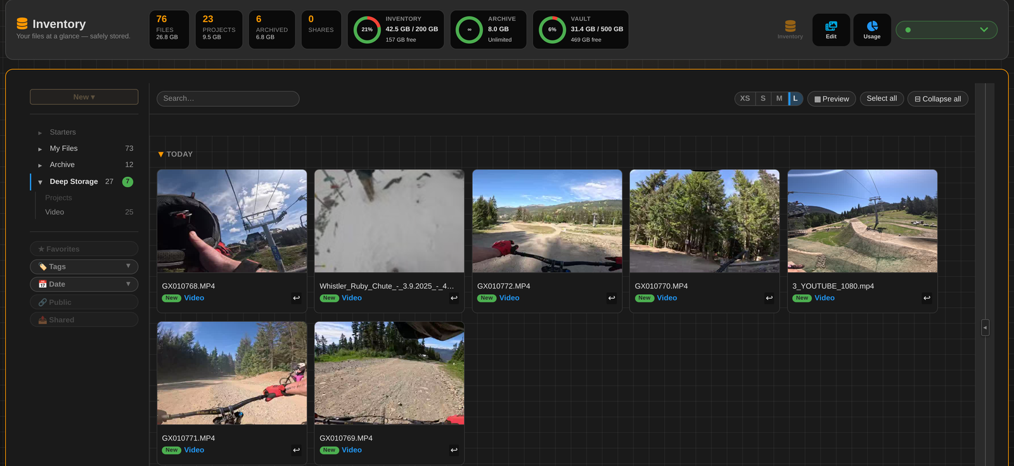Click the Inventory database logo icon
This screenshot has height=466, width=1014.
(22, 23)
